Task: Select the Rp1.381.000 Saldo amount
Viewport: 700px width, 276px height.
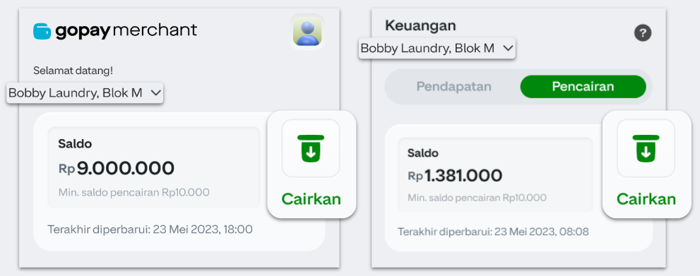Action: click(x=455, y=176)
